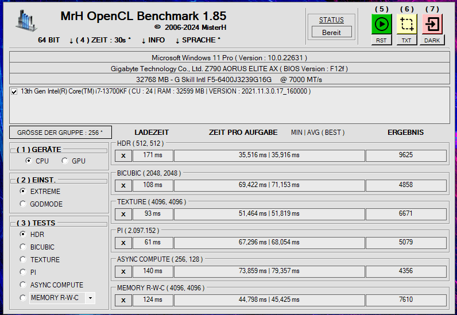Select the EXTREME setting radio button
This screenshot has width=457, height=315.
click(x=23, y=191)
